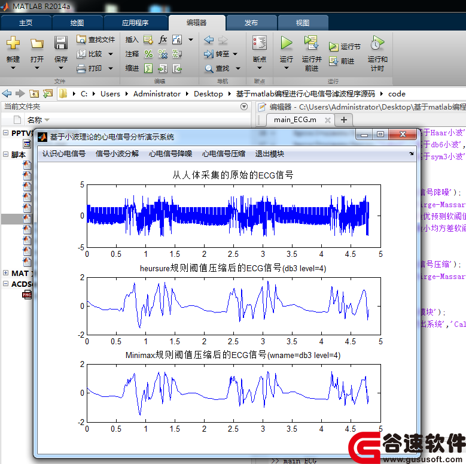
Task: Click the Print (打印) icon
Action: tap(81, 69)
